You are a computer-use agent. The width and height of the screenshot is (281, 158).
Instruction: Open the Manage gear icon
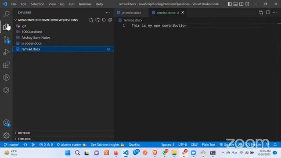point(6,136)
